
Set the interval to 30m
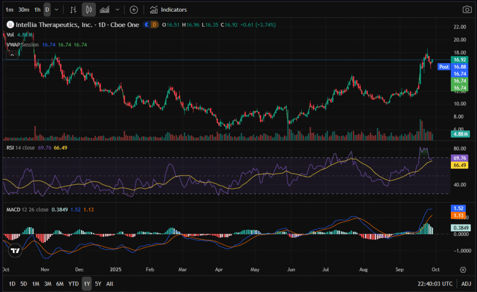(24, 9)
